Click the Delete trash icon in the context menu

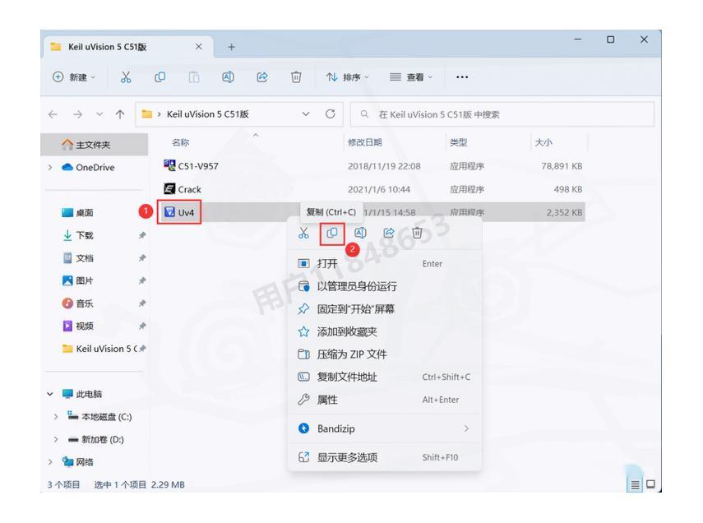point(417,233)
